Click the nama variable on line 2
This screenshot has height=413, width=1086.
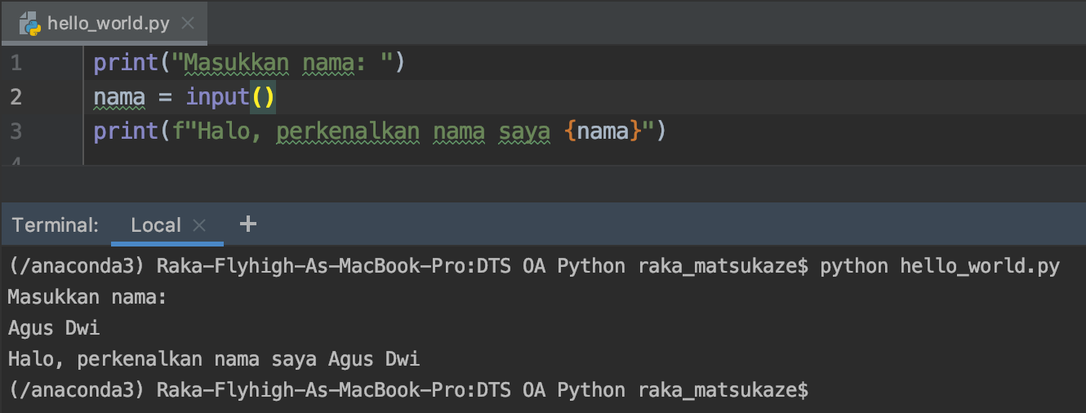pos(119,97)
